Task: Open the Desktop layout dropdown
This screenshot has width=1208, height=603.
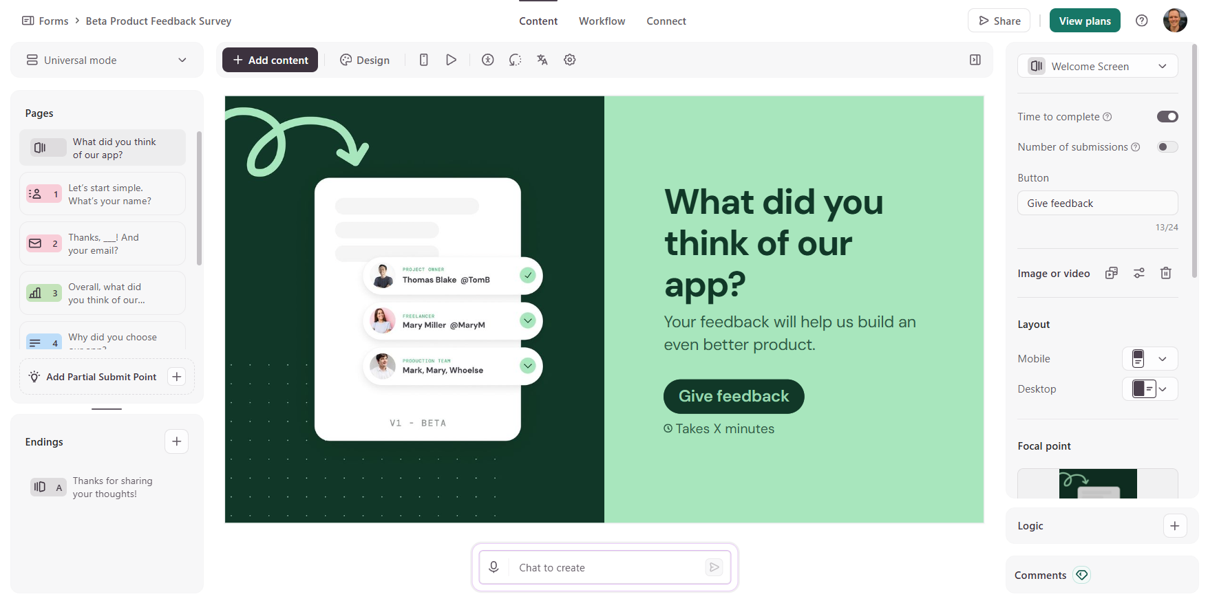Action: click(x=1150, y=389)
